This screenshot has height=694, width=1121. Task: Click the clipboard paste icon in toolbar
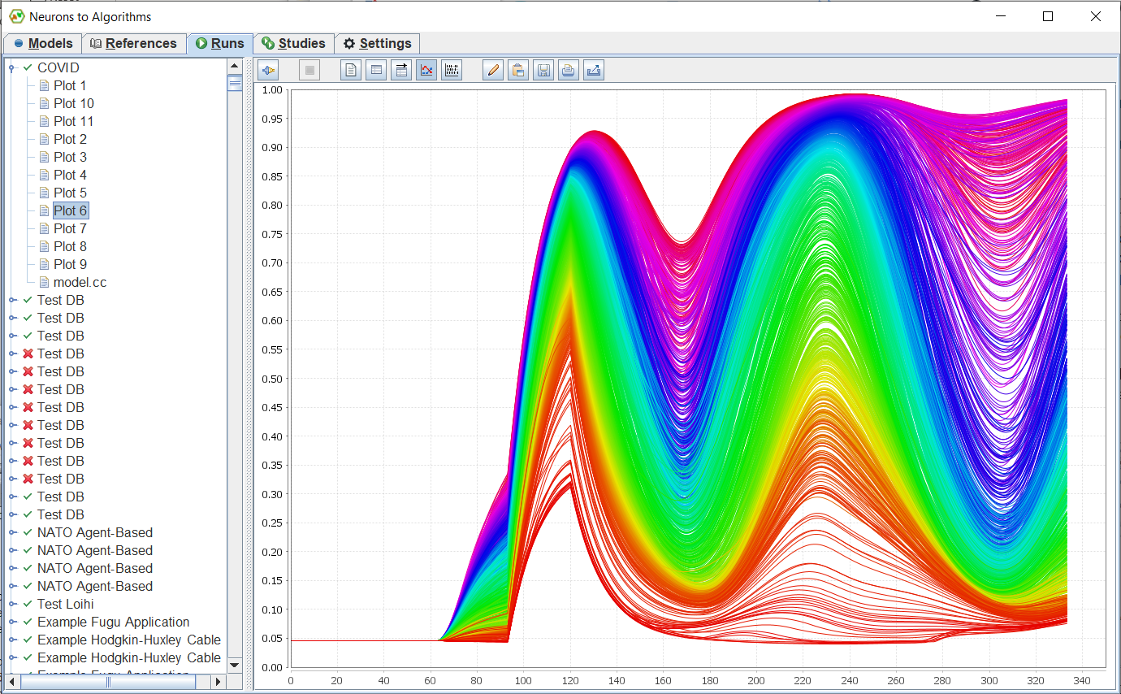pyautogui.click(x=517, y=70)
